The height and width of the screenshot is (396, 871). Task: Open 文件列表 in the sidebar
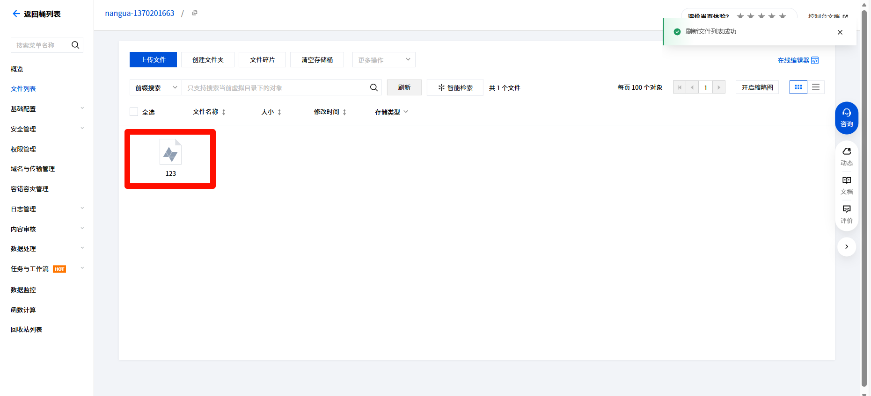point(23,89)
